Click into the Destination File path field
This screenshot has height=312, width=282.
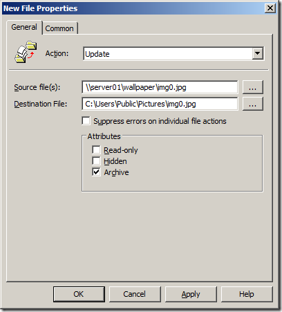pyautogui.click(x=160, y=104)
